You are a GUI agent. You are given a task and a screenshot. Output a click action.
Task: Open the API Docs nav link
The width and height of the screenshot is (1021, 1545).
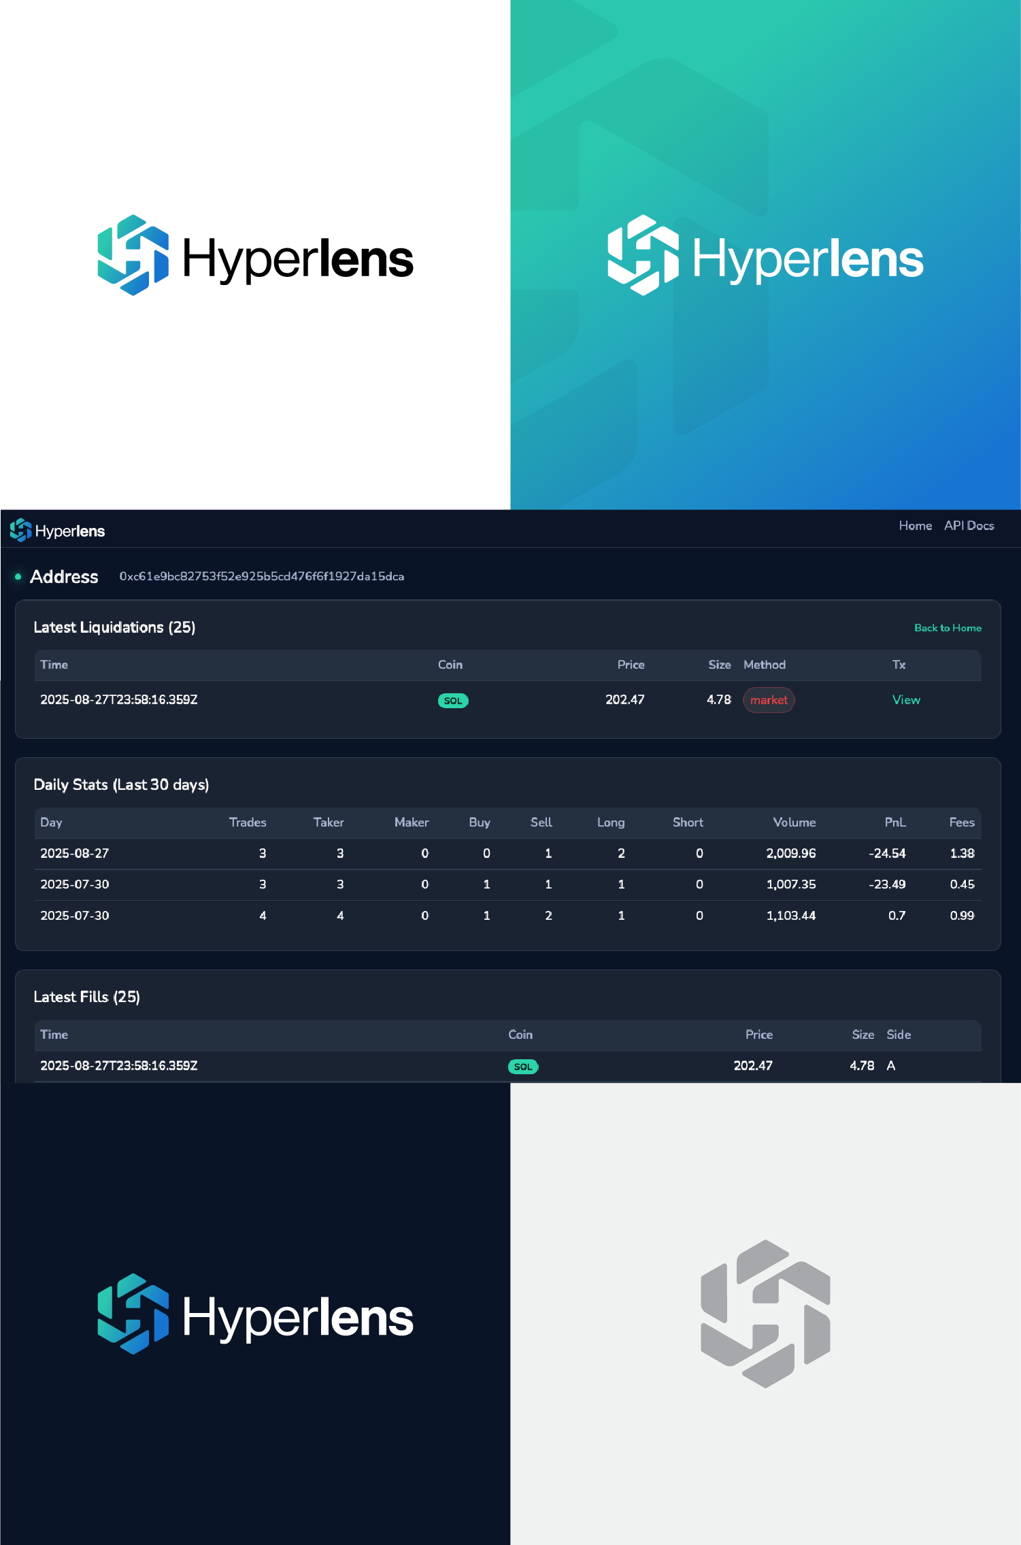[x=969, y=526]
